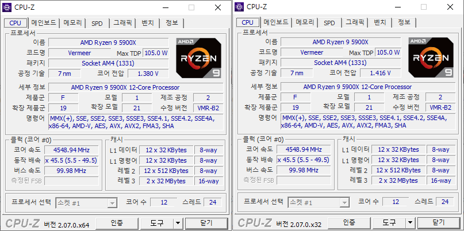
Task: Open 메인보드 tab in right CPU-Z window
Action: point(276,23)
